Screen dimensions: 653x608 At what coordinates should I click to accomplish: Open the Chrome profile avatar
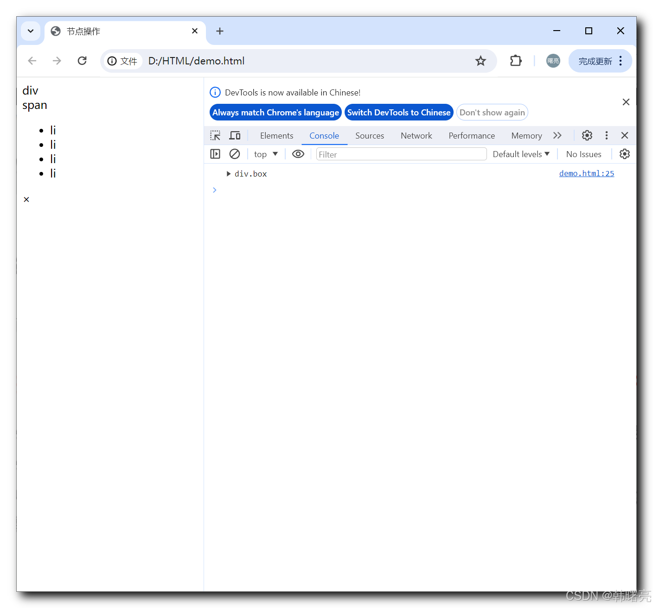[553, 61]
